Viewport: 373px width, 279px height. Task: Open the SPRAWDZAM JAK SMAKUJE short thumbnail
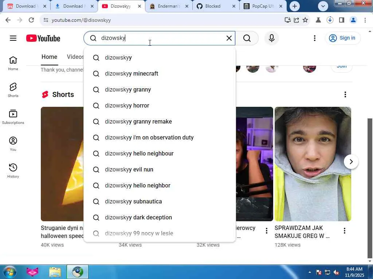(313, 164)
